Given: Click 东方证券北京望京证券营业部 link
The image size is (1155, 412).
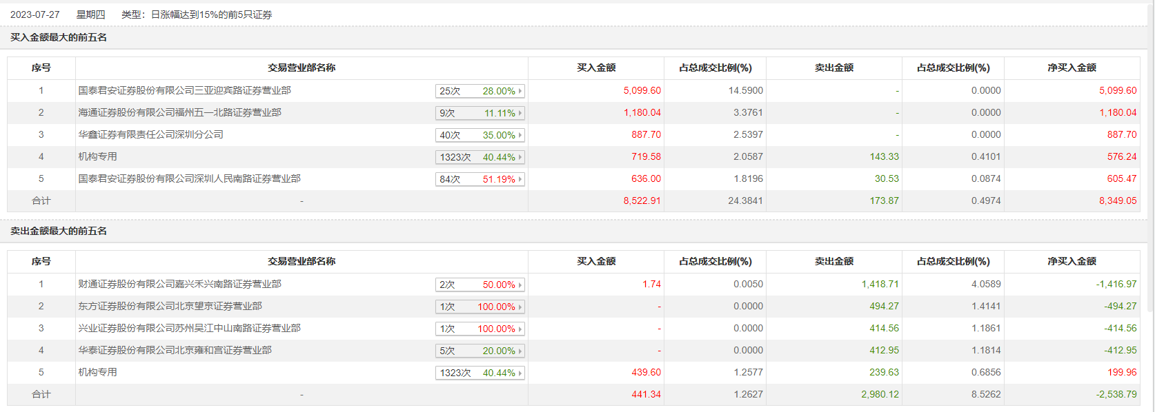Looking at the screenshot, I should 170,306.
